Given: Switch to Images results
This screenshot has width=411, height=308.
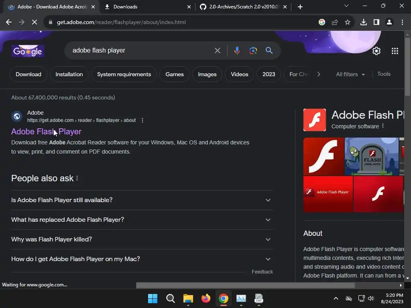Looking at the screenshot, I should [x=207, y=74].
